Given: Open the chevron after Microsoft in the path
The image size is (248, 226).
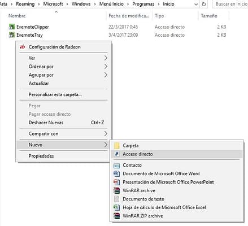Looking at the screenshot, I should pyautogui.click(x=67, y=4).
